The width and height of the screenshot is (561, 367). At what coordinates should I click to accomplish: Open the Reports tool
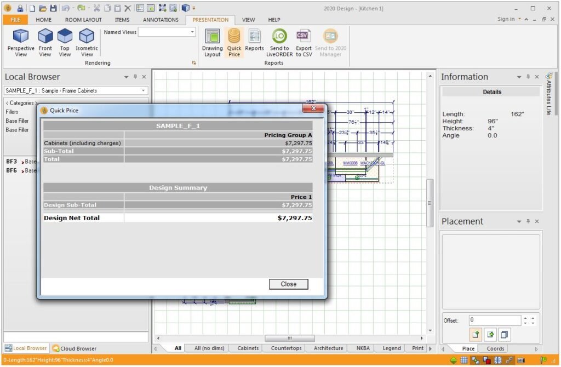[254, 40]
